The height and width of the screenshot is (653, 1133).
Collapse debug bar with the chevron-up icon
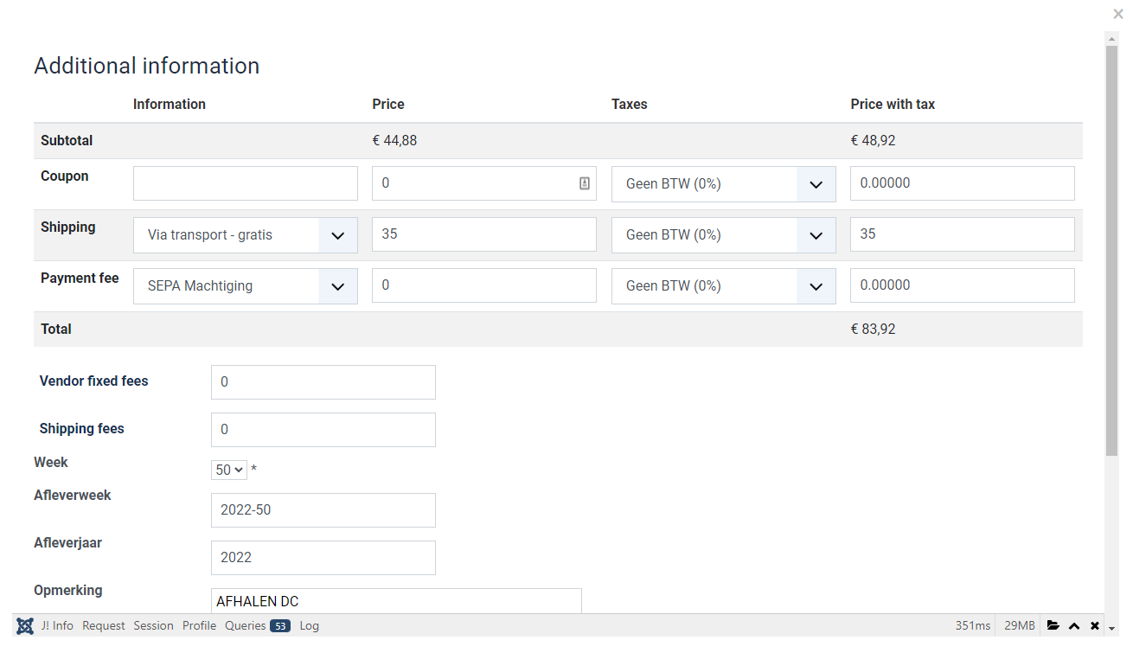pyautogui.click(x=1074, y=625)
